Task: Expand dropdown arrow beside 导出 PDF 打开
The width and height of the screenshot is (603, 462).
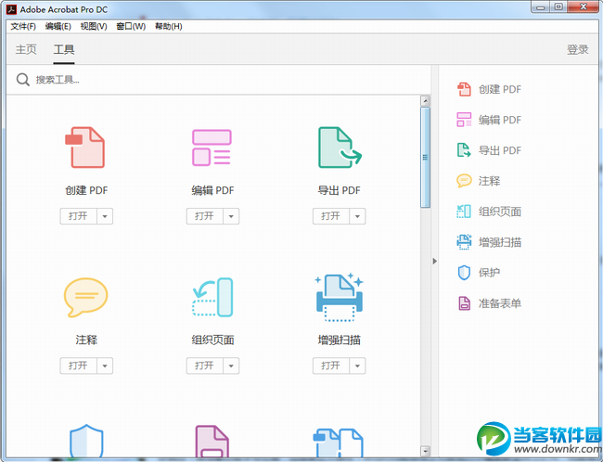Action: click(358, 216)
